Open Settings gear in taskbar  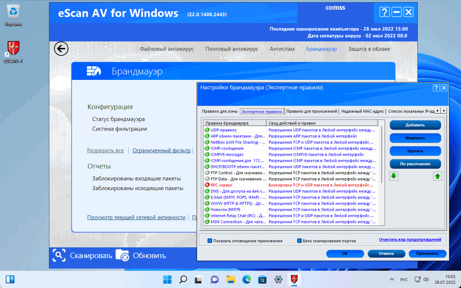[278, 279]
